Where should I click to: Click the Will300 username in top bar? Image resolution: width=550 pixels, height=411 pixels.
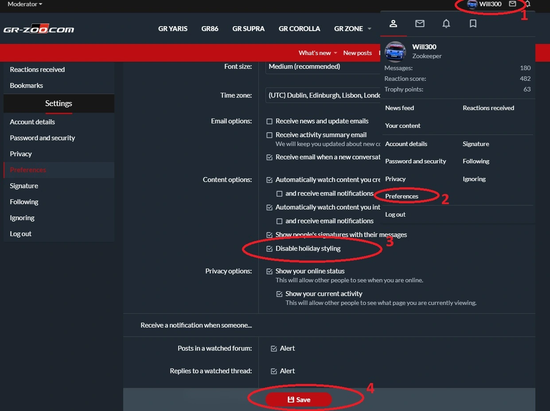pos(490,4)
